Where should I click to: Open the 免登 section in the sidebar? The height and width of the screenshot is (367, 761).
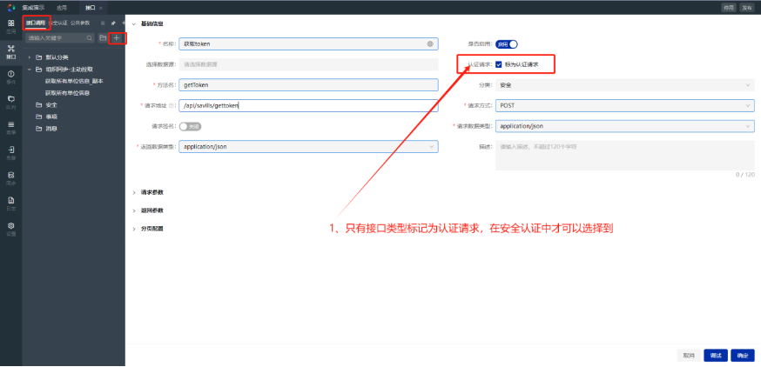10,153
